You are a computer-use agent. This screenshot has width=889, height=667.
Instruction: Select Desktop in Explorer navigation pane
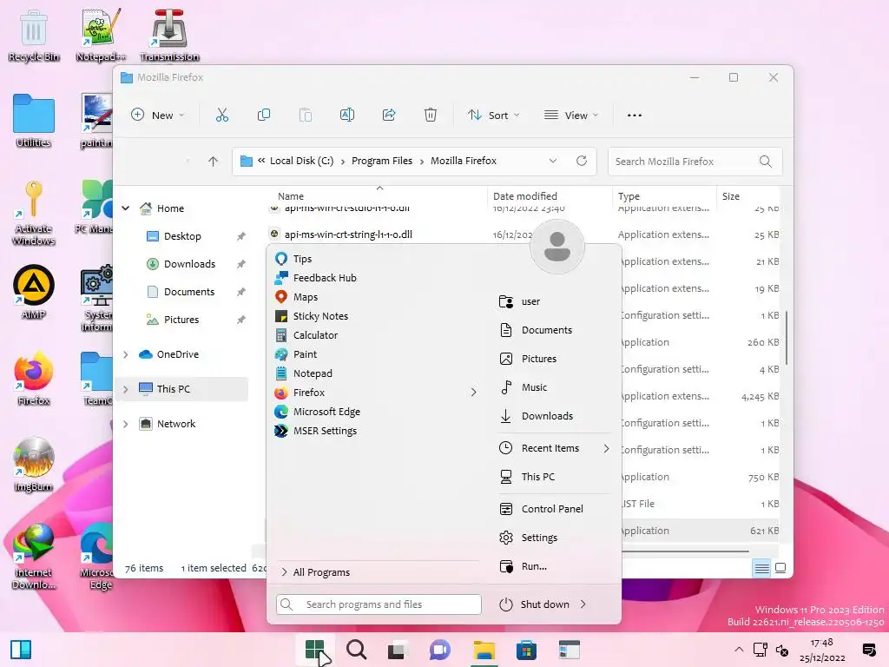pyautogui.click(x=182, y=236)
